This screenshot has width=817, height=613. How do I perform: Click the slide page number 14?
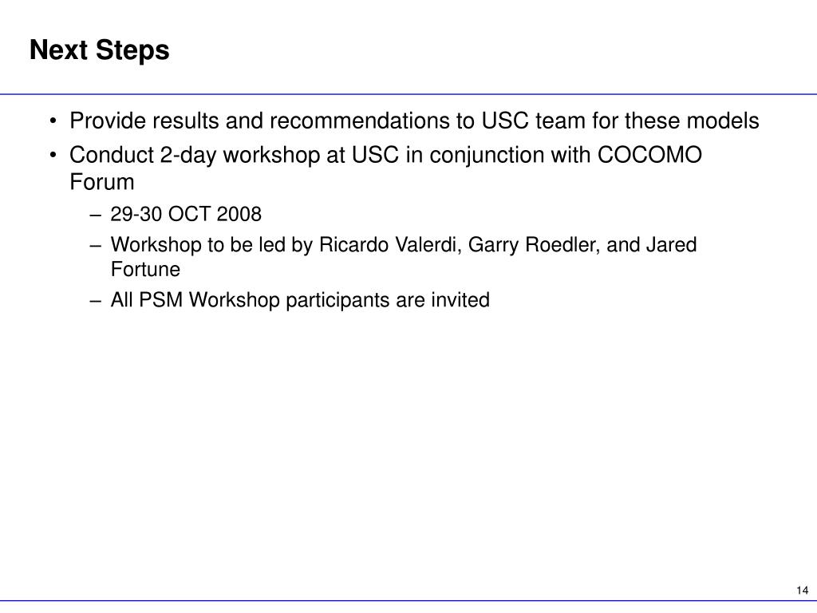[x=803, y=590]
